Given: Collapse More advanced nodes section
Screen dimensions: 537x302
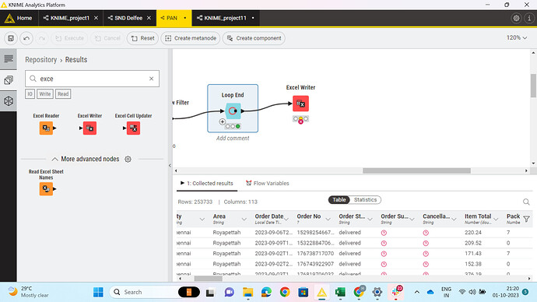Looking at the screenshot, I should click(54, 160).
